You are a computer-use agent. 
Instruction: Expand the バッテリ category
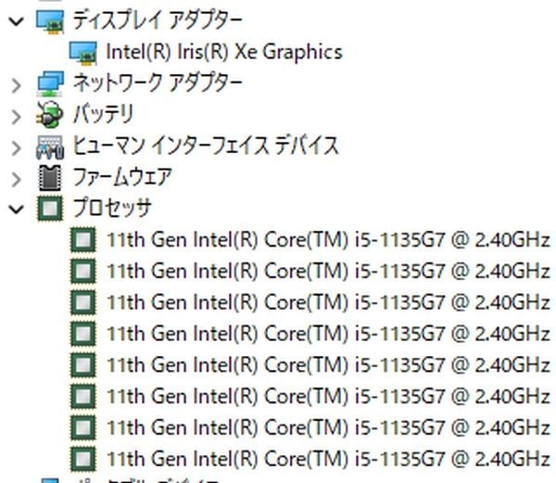pyautogui.click(x=17, y=117)
